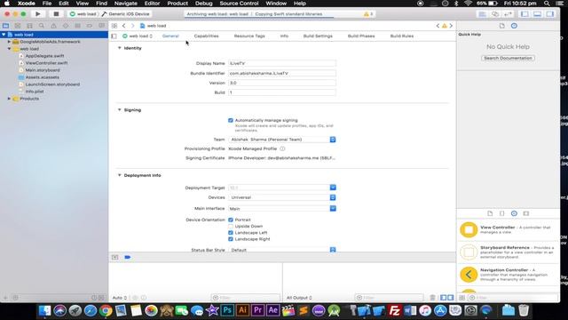Open the Report navigator icon
The width and height of the screenshot is (568, 320).
101,26
